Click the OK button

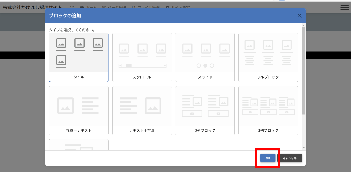[268, 158]
